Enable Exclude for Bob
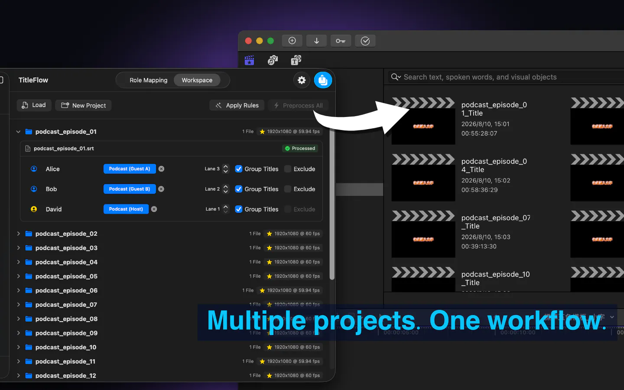The height and width of the screenshot is (390, 624). [288, 189]
